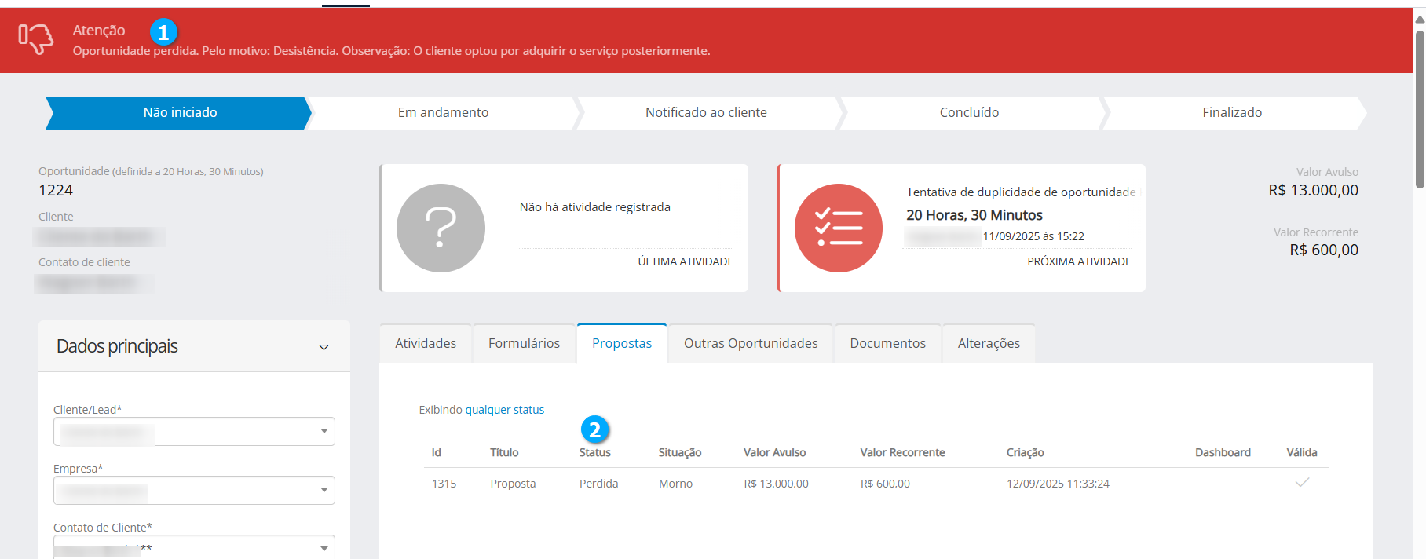Click the gray question mark activity icon
This screenshot has height=559, width=1426.
click(x=441, y=228)
